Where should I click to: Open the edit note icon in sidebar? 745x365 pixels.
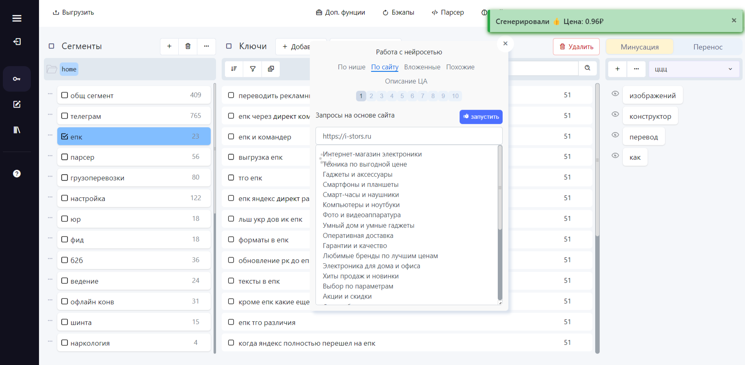tap(17, 104)
